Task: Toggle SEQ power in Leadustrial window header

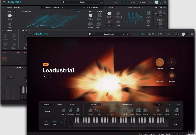Action: pos(167,34)
